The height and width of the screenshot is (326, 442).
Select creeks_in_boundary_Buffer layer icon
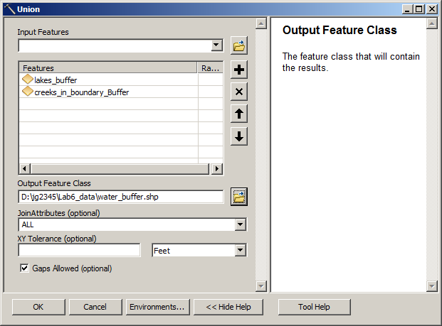tap(28, 92)
